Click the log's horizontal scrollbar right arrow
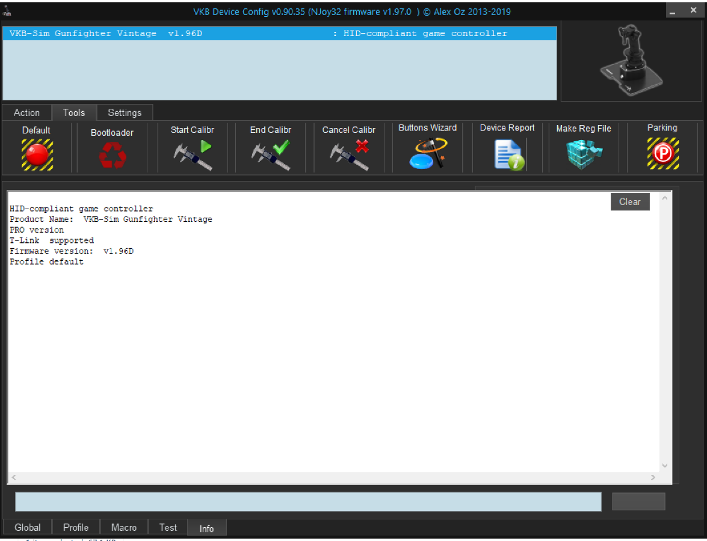This screenshot has height=541, width=707. [653, 477]
